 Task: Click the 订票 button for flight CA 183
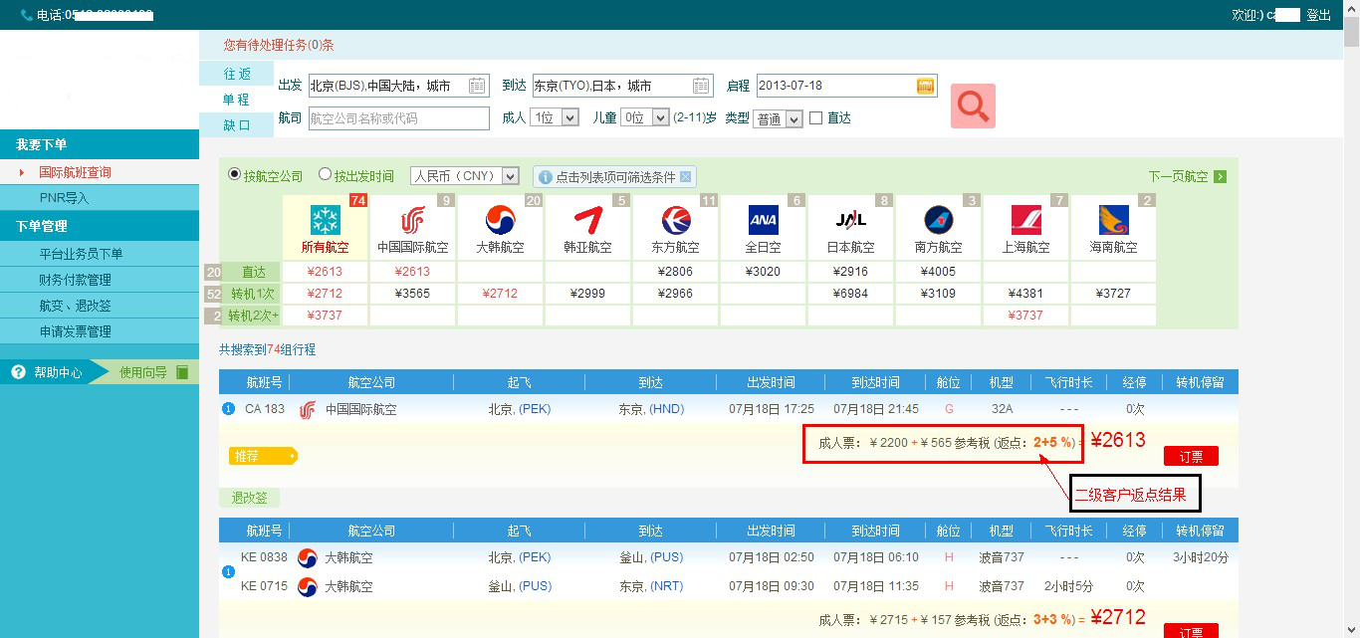pos(1191,456)
